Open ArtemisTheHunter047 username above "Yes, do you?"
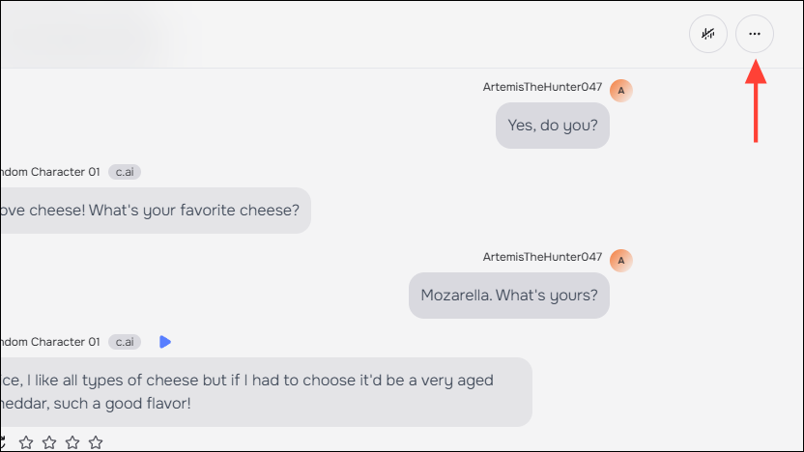The width and height of the screenshot is (804, 452). (x=542, y=87)
